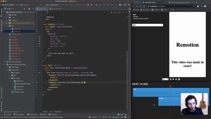Select index.tsx in src folder

(16, 29)
